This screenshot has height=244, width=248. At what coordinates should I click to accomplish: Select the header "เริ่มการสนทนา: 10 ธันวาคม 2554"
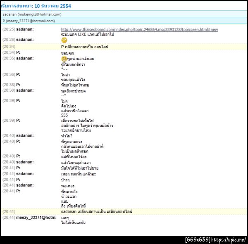[36, 6]
